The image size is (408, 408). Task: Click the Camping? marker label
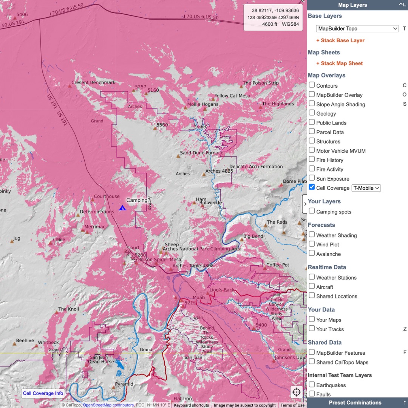(138, 200)
